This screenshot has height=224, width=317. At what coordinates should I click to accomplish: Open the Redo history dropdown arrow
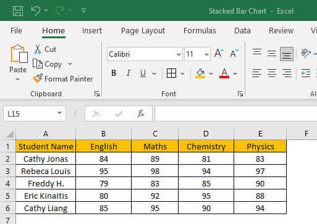(x=70, y=10)
